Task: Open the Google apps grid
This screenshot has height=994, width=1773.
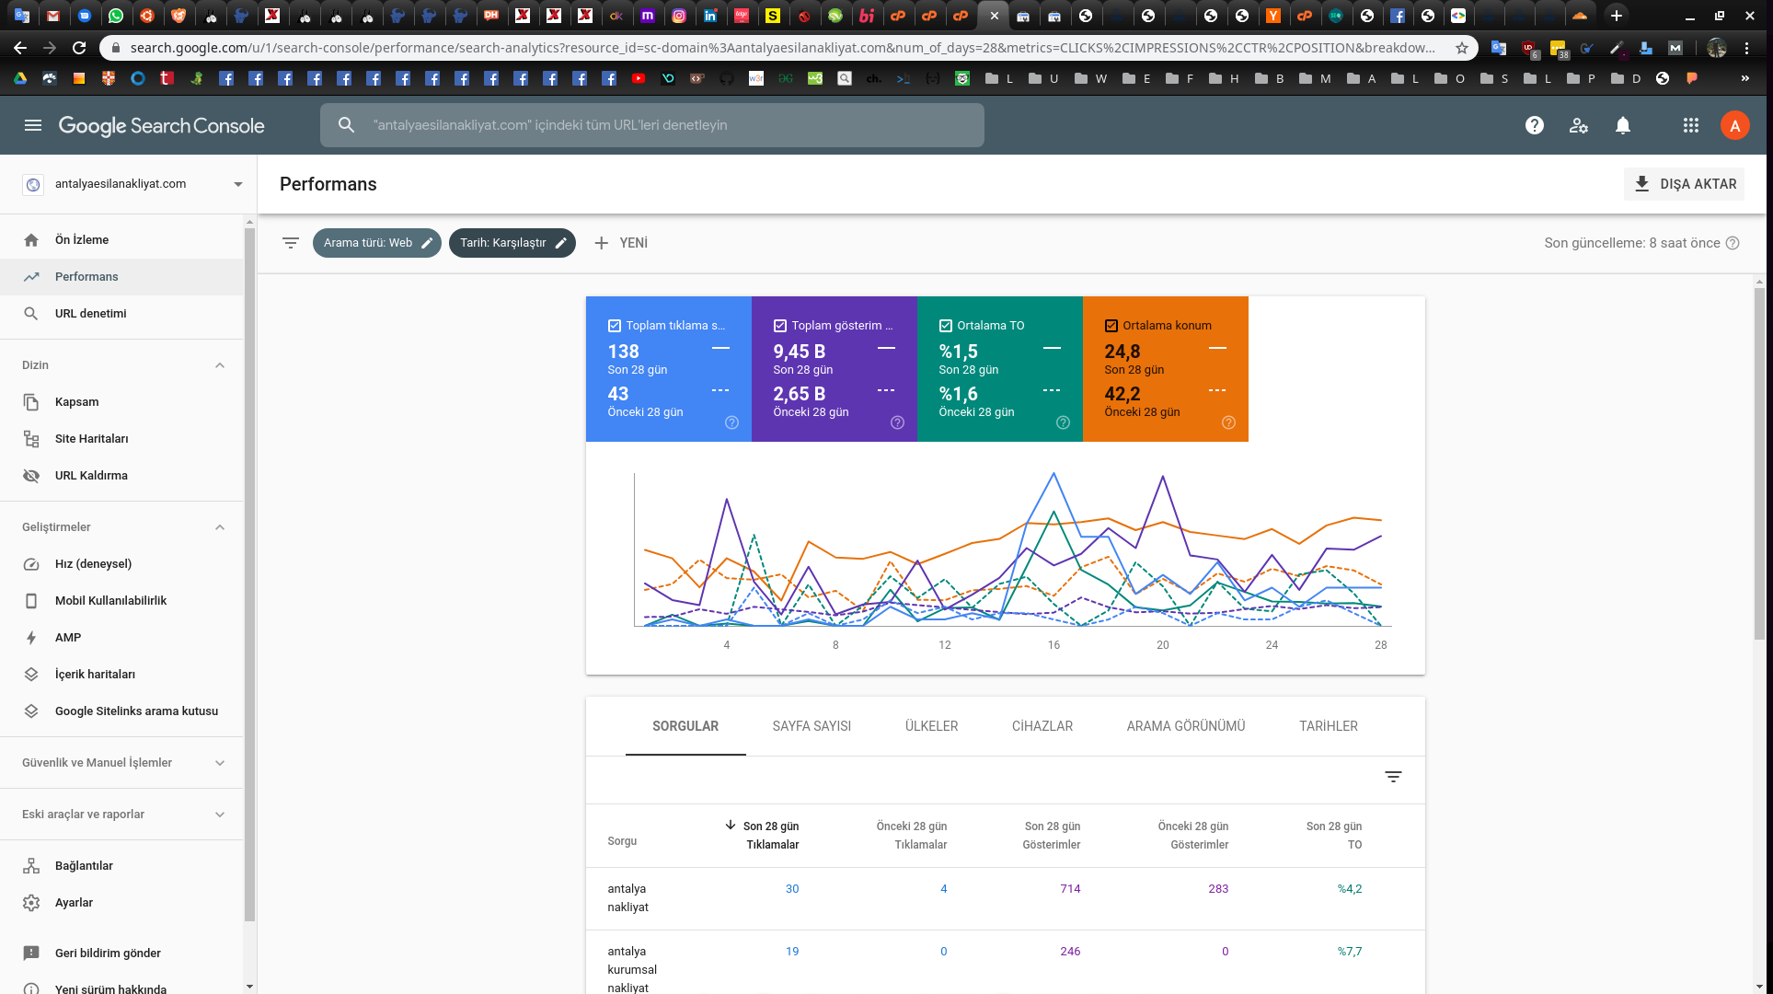Action: pos(1691,125)
